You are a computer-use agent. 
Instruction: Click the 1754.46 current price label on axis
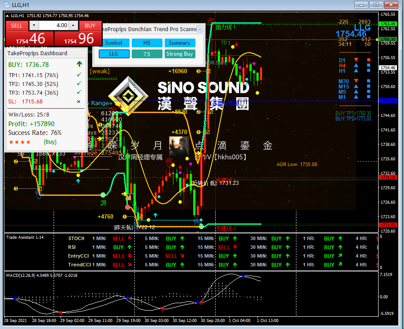pyautogui.click(x=388, y=67)
